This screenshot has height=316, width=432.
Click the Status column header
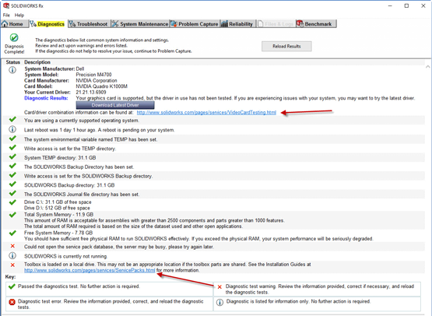(x=13, y=62)
